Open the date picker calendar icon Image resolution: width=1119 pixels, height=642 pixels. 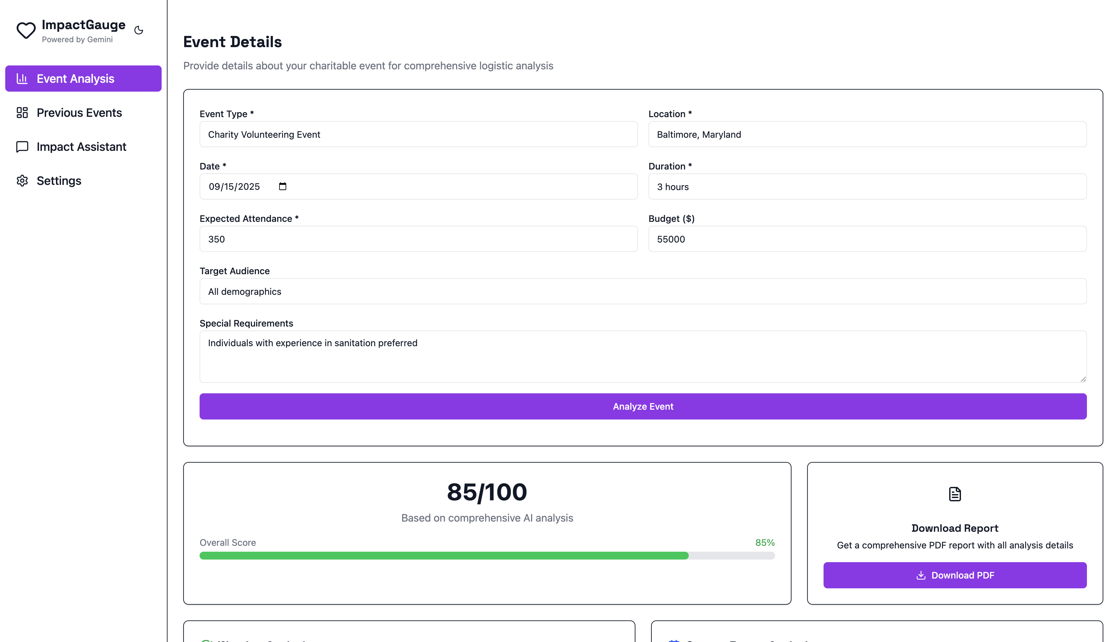point(283,187)
